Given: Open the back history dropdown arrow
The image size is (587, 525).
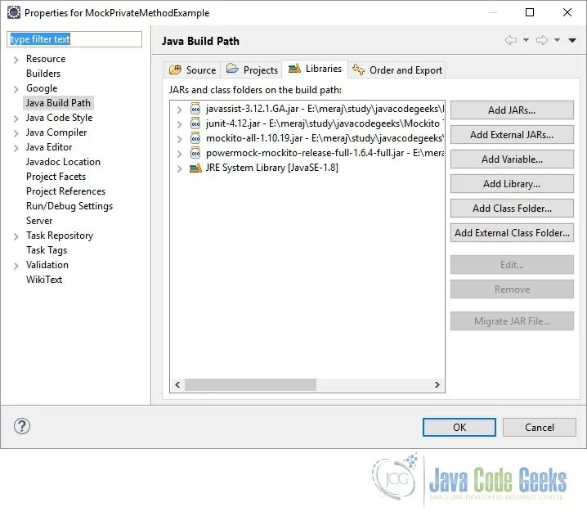Looking at the screenshot, I should pyautogui.click(x=526, y=40).
